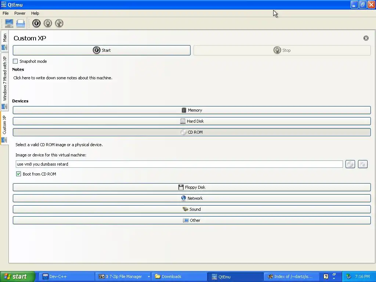Open the Power menu

(x=20, y=13)
